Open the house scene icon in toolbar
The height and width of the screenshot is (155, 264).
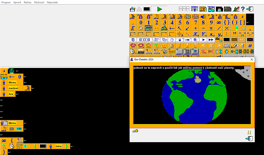coord(219,9)
